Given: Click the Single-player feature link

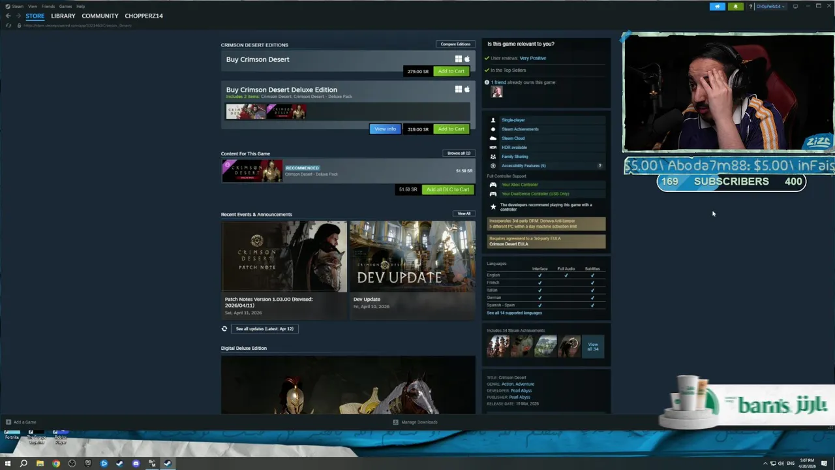Looking at the screenshot, I should click(513, 120).
